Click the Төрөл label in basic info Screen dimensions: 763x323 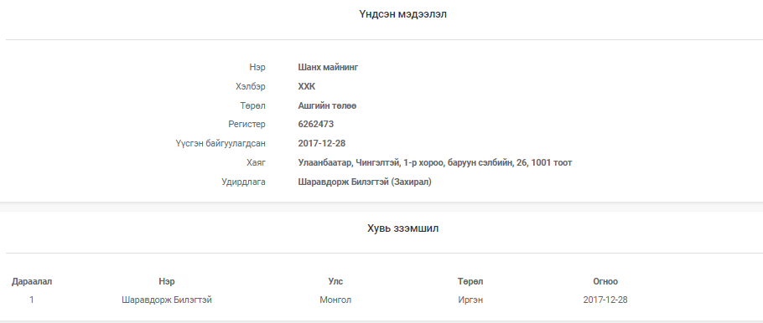252,105
